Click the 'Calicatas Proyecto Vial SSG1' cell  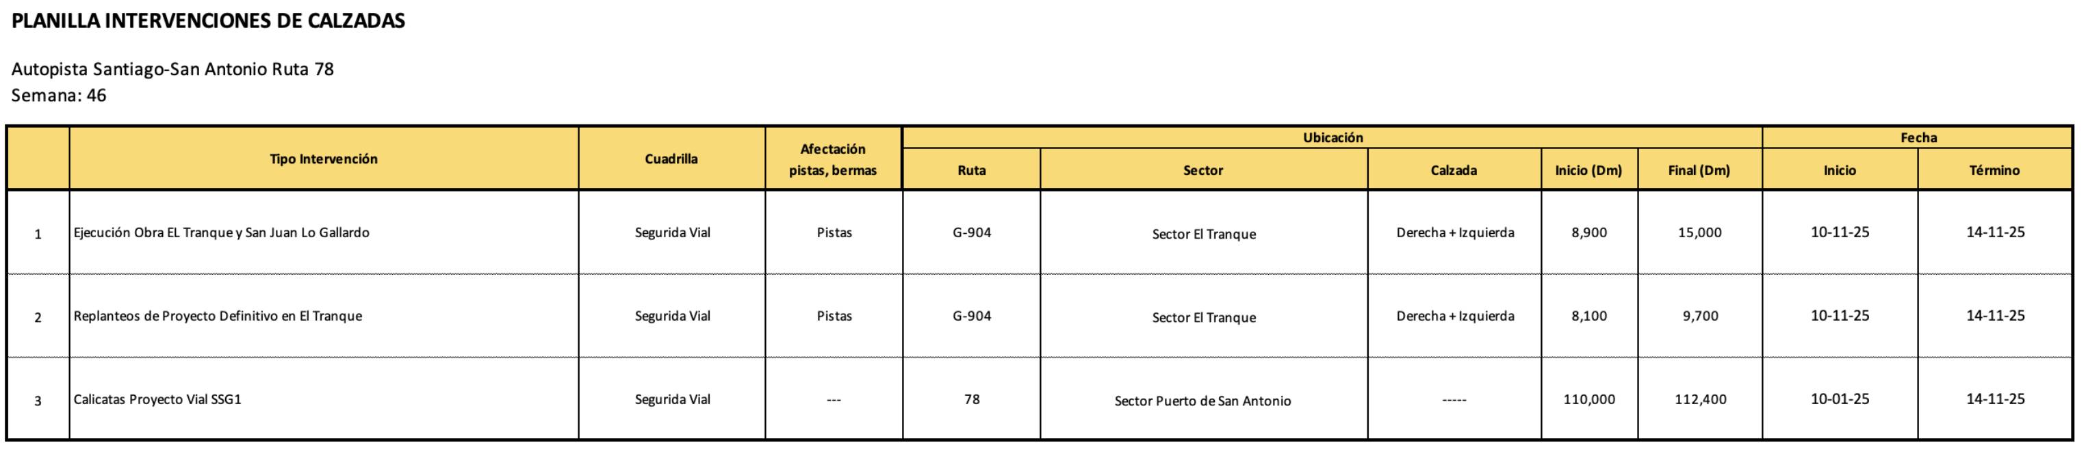[x=157, y=400]
